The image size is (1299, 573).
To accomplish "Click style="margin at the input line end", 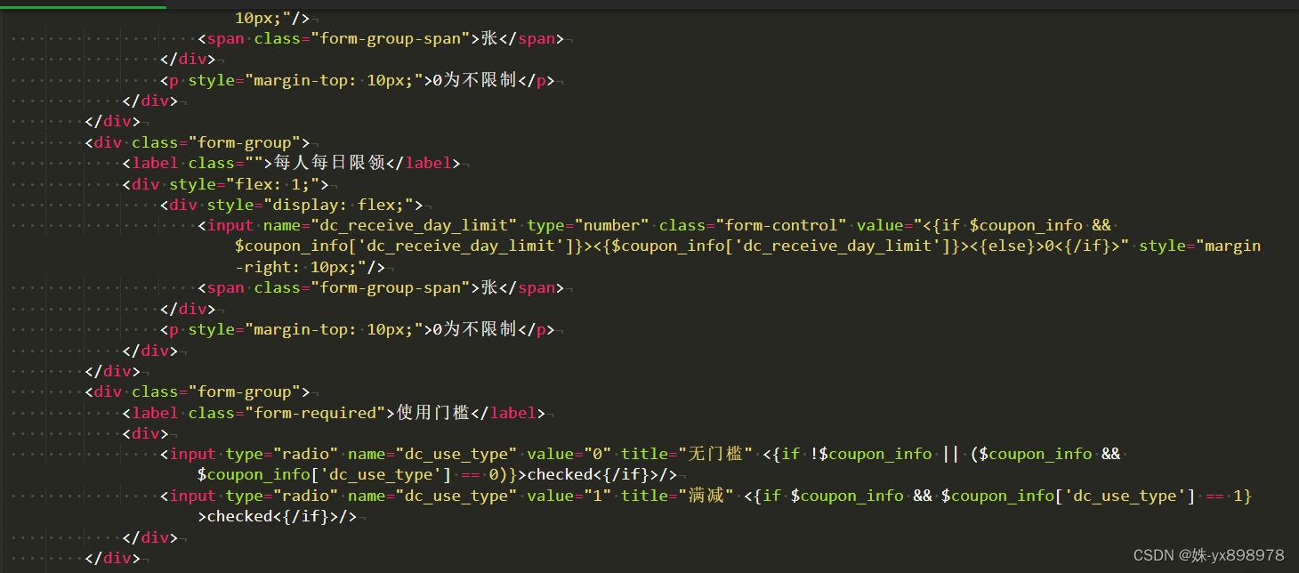I will tap(1200, 246).
